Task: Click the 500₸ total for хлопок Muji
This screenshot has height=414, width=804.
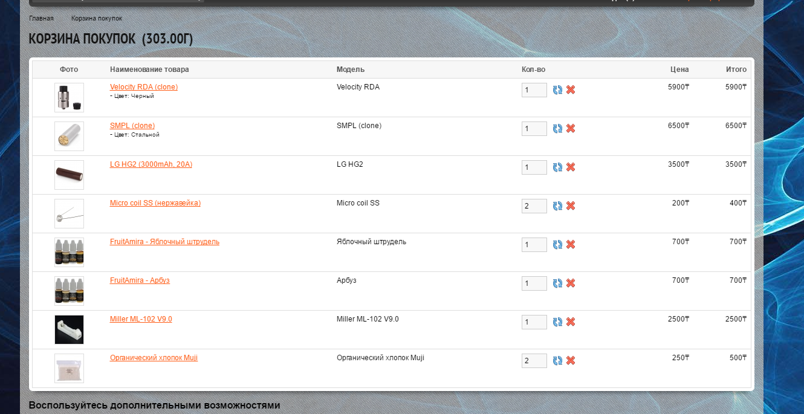Action: pyautogui.click(x=738, y=358)
